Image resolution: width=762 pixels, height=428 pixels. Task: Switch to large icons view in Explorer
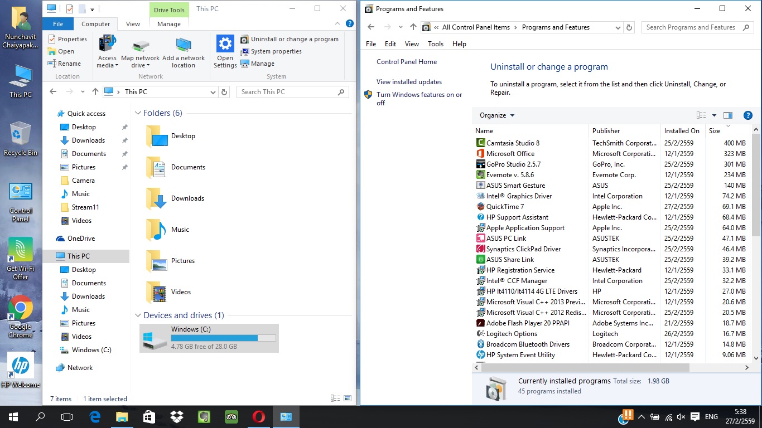click(348, 398)
